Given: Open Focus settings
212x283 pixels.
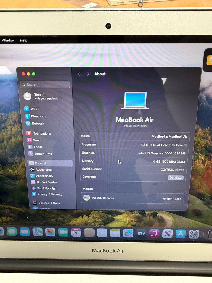Looking at the screenshot, I should (38, 147).
